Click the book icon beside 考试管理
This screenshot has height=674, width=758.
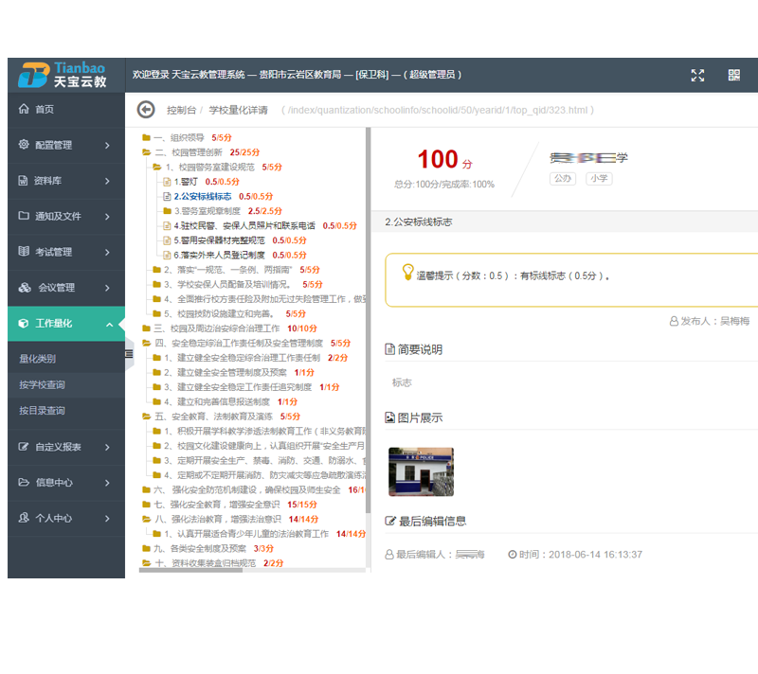(24, 251)
